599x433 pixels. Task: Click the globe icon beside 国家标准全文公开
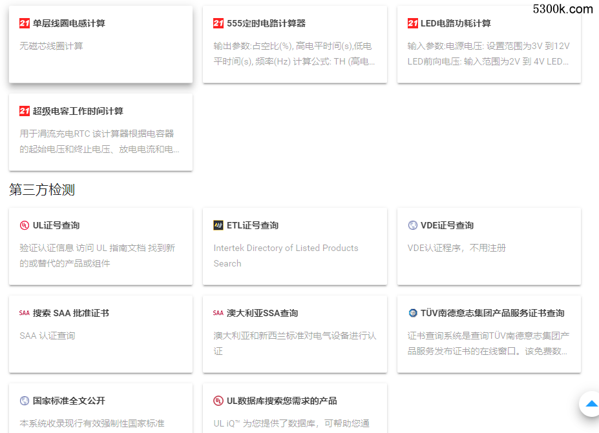[x=25, y=401]
